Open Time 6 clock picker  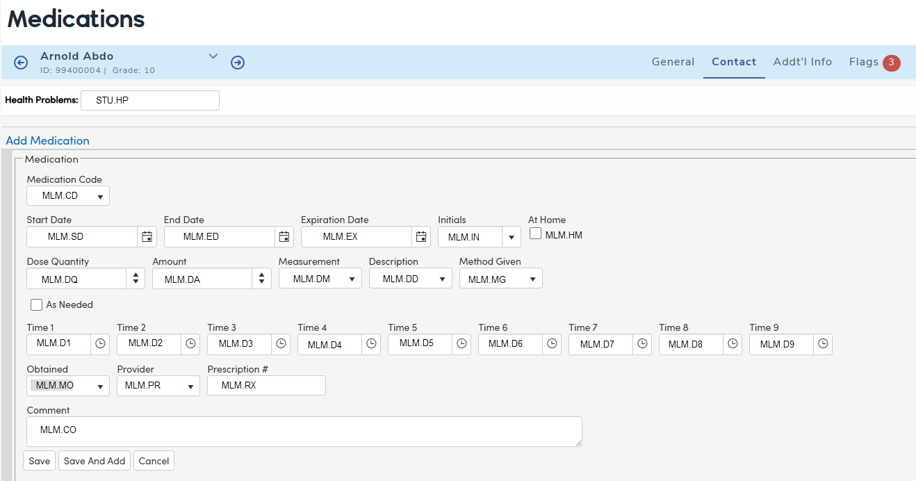(x=552, y=343)
